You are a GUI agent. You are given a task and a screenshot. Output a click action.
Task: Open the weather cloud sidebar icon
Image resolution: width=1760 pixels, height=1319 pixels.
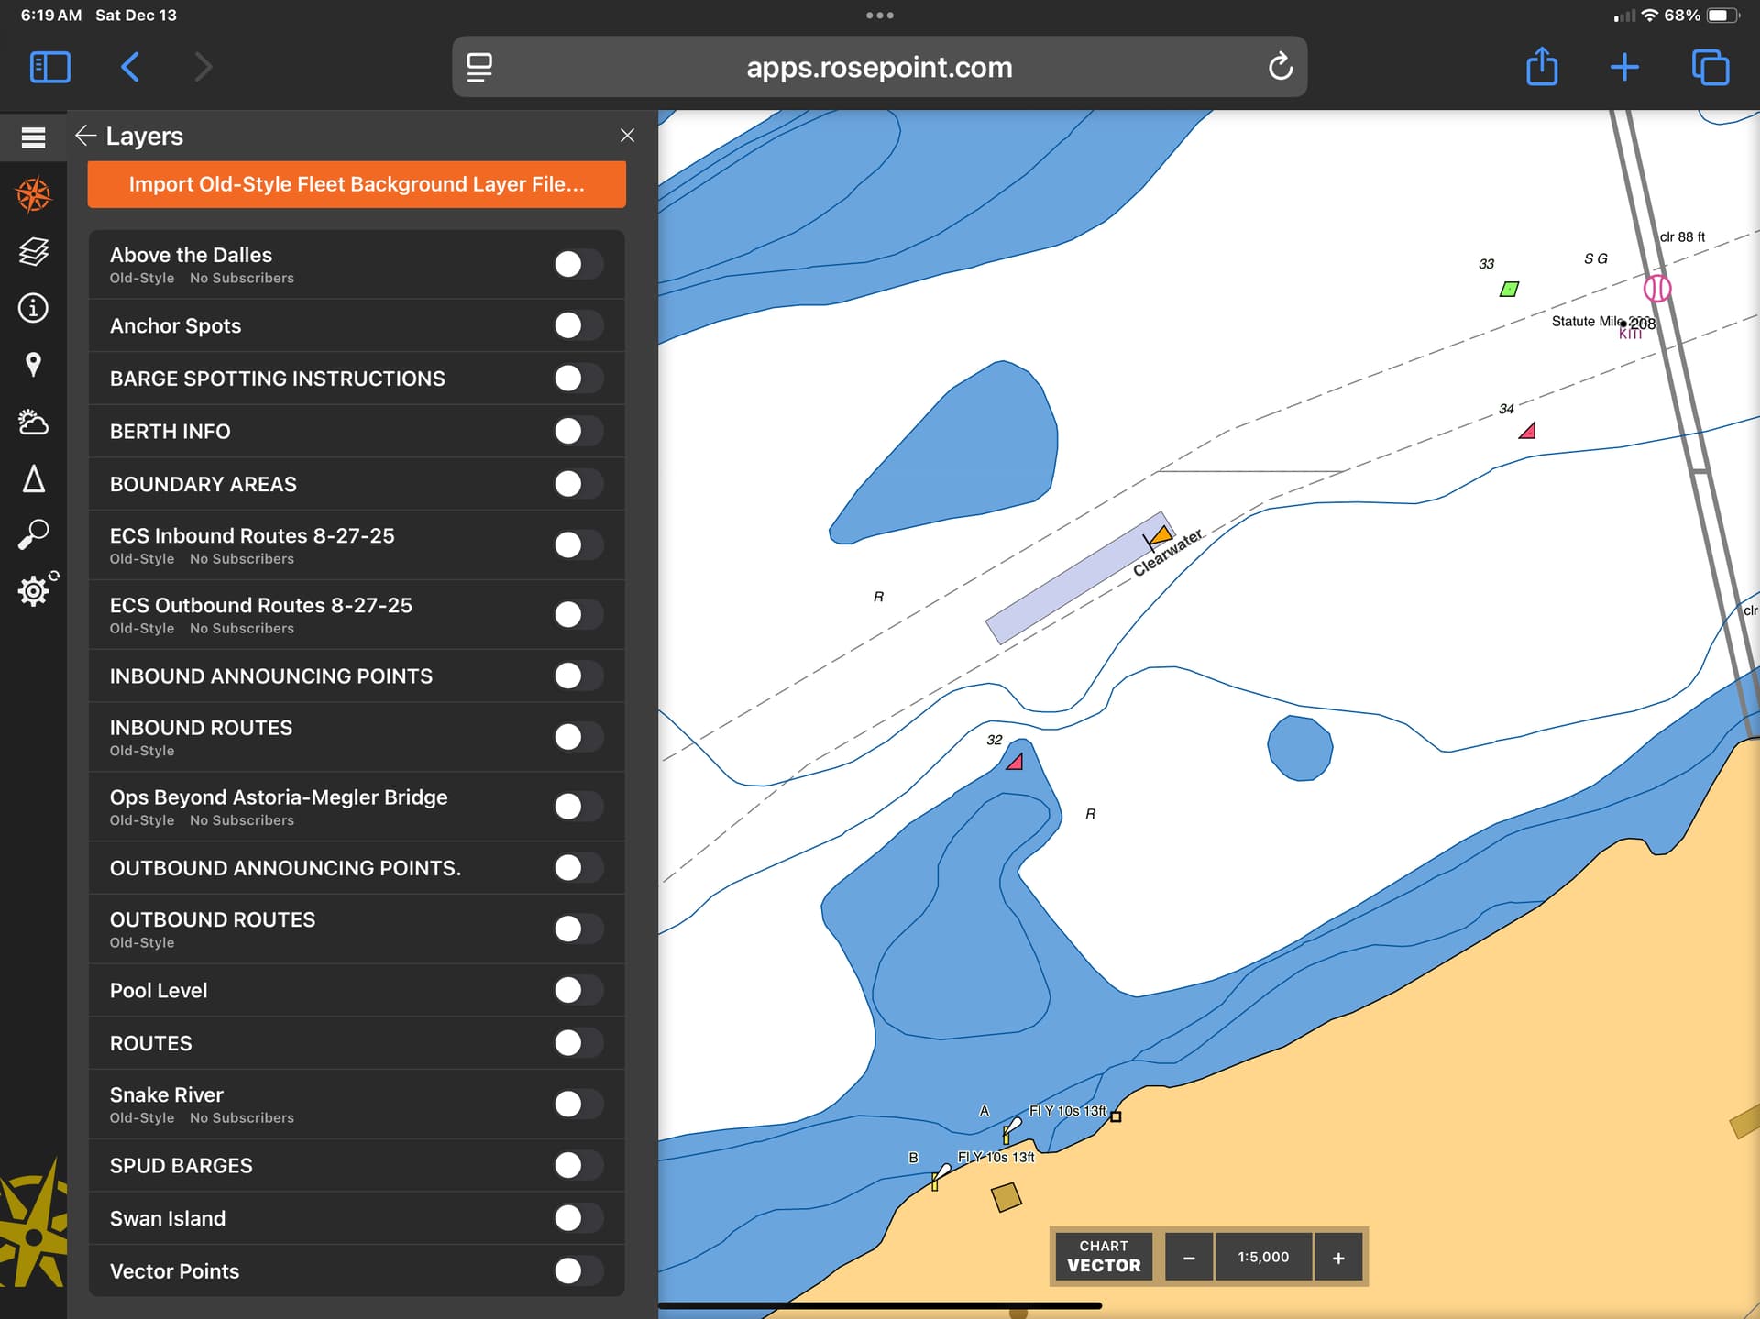pyautogui.click(x=33, y=422)
